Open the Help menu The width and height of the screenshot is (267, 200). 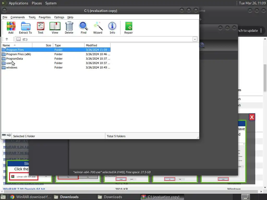[x=70, y=17]
